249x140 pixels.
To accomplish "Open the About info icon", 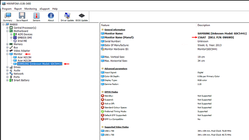I will pyautogui.click(x=51, y=16).
